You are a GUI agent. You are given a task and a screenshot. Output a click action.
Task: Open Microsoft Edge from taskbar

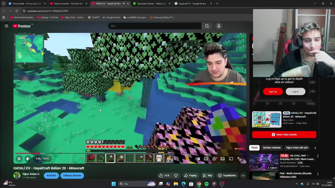(183, 184)
